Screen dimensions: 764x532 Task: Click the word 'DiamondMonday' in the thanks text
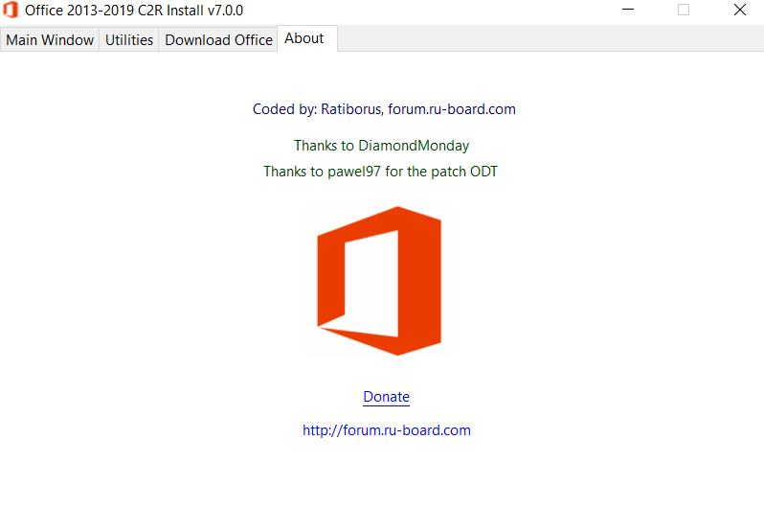coord(414,146)
